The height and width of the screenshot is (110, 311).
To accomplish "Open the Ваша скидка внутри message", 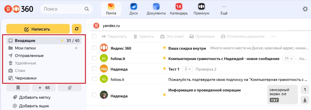I will coord(187,48).
